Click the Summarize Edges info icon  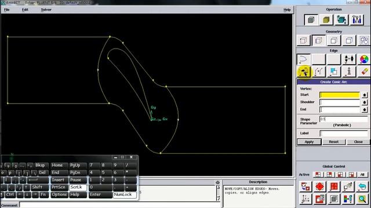(x=349, y=72)
